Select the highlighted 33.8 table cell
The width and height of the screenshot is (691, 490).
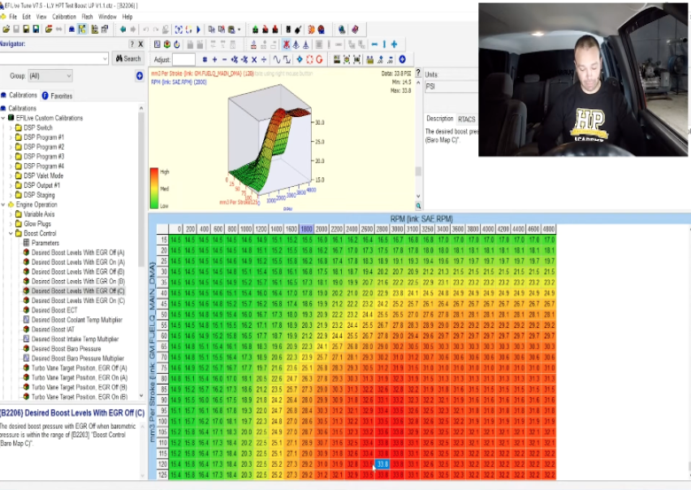pyautogui.click(x=382, y=464)
